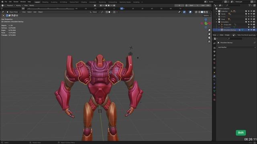Open the Global transform orientation dropdown
This screenshot has width=257, height=144.
(95, 12)
